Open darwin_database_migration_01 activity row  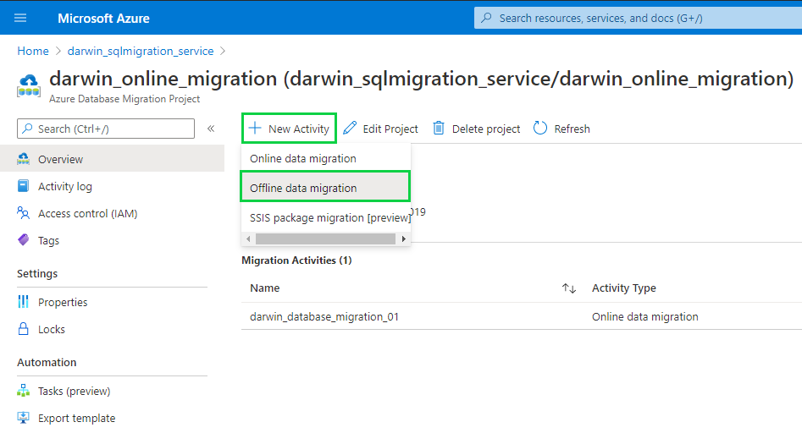click(324, 317)
